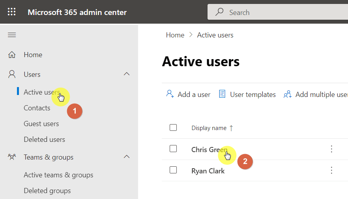Viewport: 348px width, 199px height.
Task: Open Contacts in the sidebar
Action: coord(37,108)
